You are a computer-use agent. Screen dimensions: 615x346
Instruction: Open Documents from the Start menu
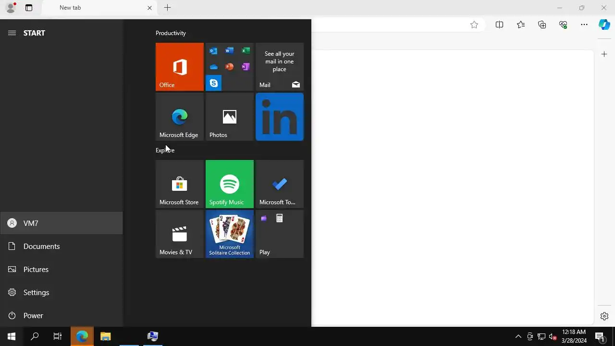tap(61, 246)
